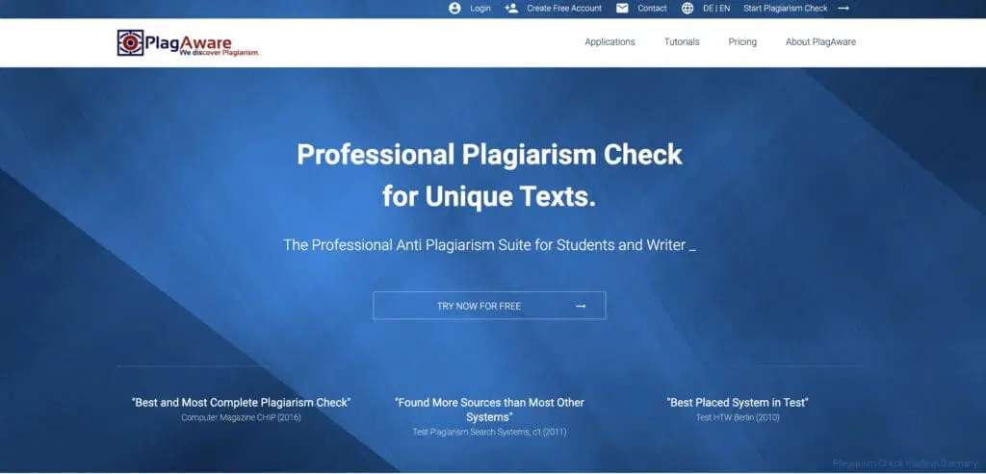The image size is (986, 474).
Task: Open the Login link
Action: pos(480,9)
